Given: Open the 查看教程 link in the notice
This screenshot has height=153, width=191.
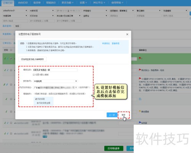Looking at the screenshot, I should point(115,44).
